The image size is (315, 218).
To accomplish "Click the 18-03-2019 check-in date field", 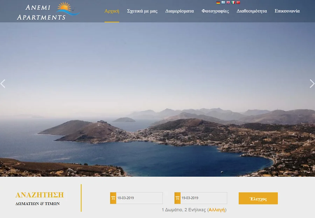I will click(x=139, y=198).
